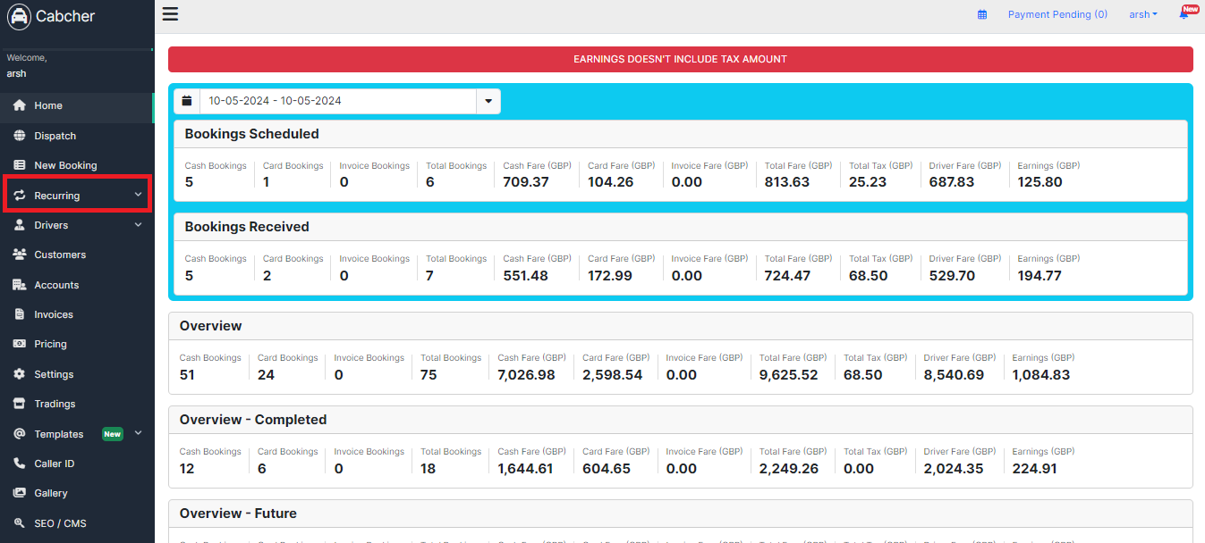Click Welcome arsh text in sidebar
This screenshot has height=543, width=1205.
click(27, 65)
